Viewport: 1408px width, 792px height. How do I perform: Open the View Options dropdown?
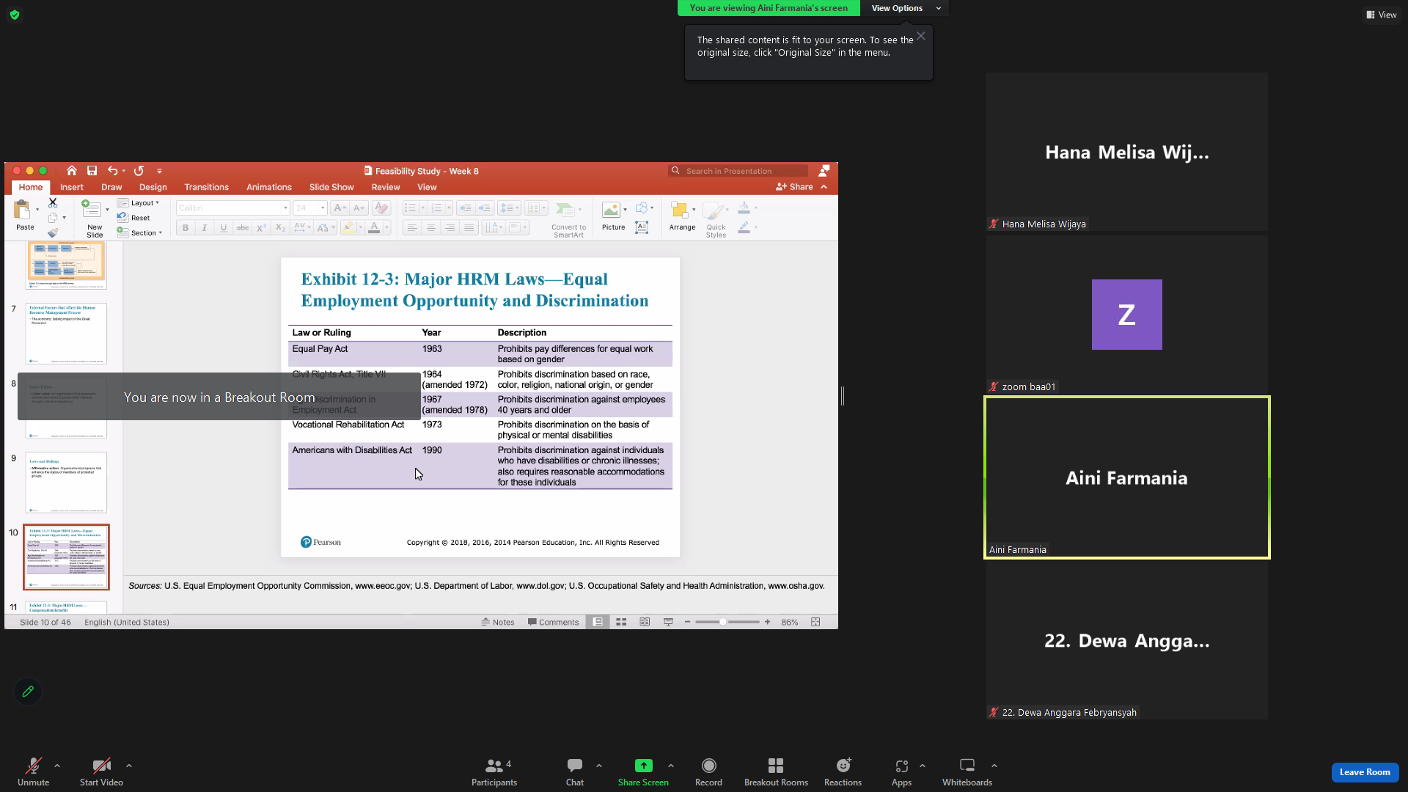(x=905, y=8)
